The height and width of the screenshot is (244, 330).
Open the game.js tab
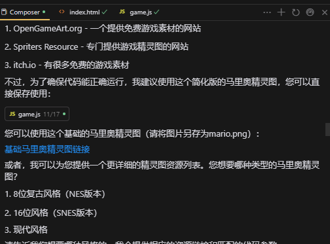(x=139, y=12)
